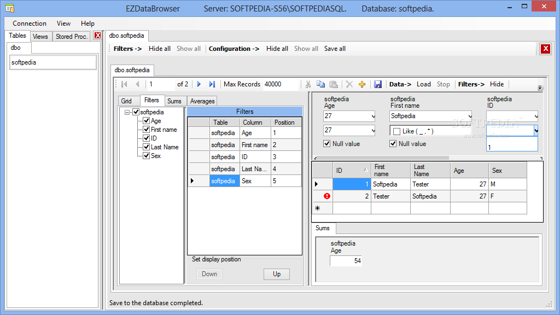The height and width of the screenshot is (315, 560).
Task: Click Hide all next to Configuration ->
Action: click(x=277, y=49)
